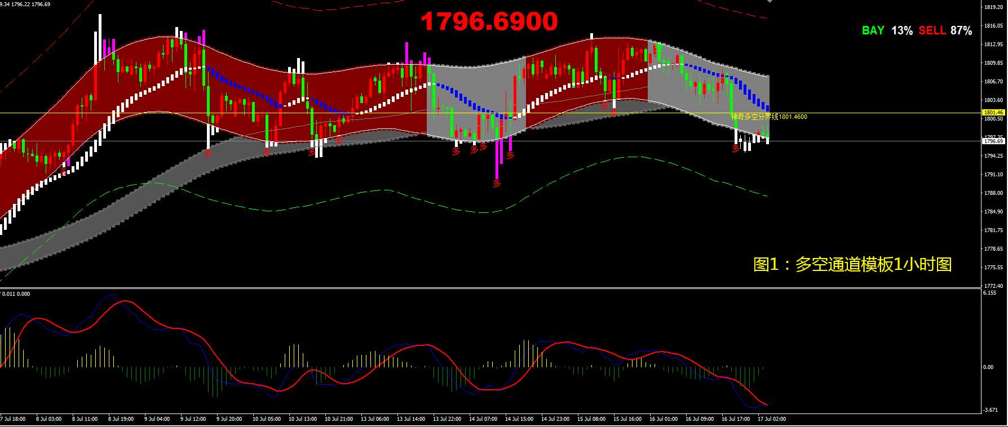Select the yellow 神奇多空分界线1801.4600 line label

pyautogui.click(x=769, y=117)
